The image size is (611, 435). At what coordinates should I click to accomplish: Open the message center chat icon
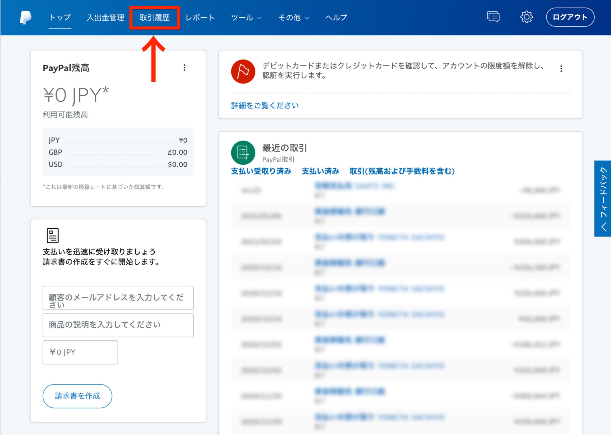click(493, 17)
